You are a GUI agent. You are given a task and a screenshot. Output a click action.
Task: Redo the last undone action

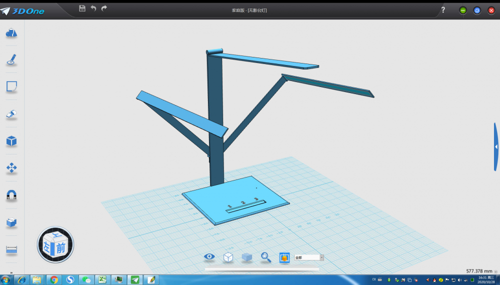point(104,8)
